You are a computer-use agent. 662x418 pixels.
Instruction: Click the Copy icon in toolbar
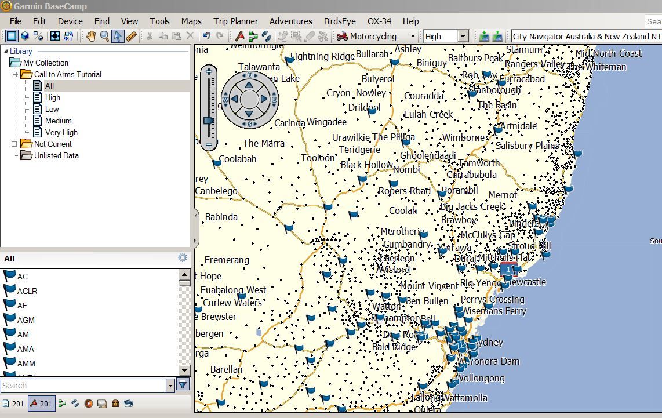pos(163,37)
